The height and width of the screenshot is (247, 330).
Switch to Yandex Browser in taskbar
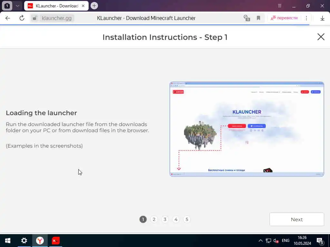click(x=40, y=241)
